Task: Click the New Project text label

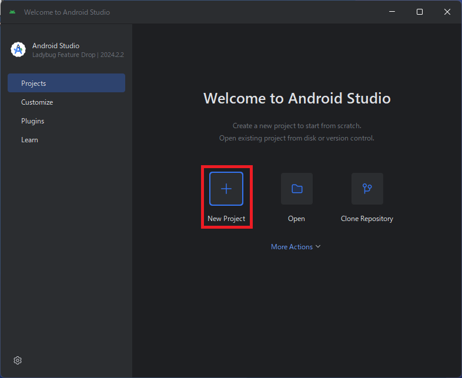Action: pos(226,219)
